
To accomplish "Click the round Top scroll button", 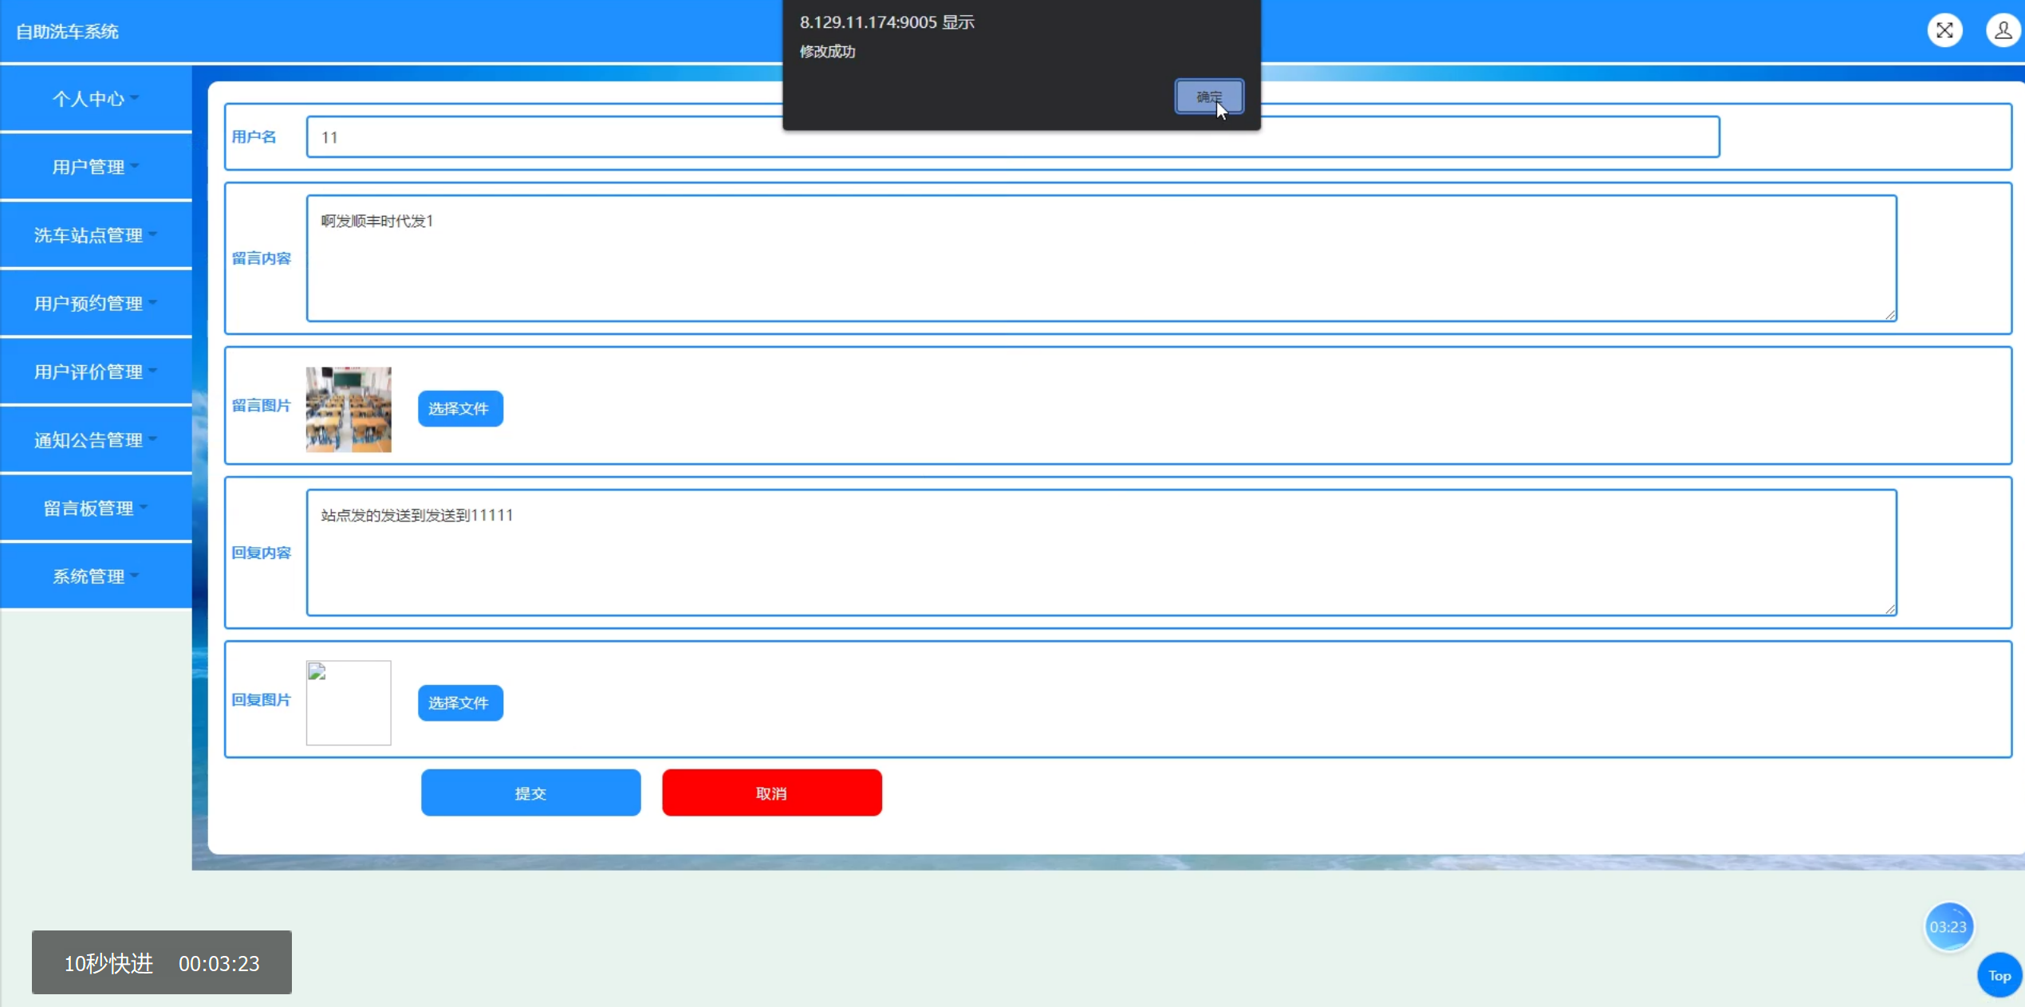I will pyautogui.click(x=1999, y=975).
